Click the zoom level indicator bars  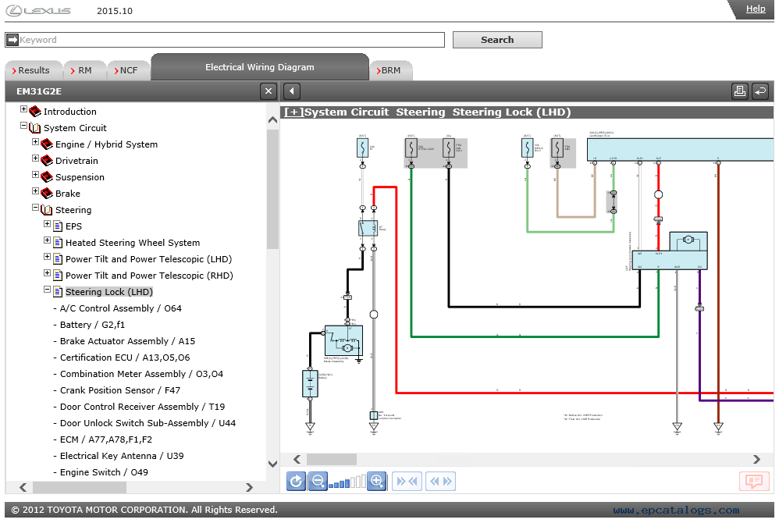(347, 482)
